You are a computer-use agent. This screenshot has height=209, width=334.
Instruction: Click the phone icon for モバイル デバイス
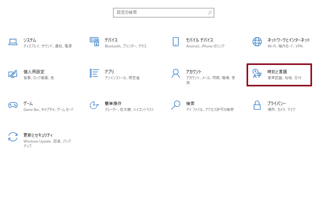(x=176, y=42)
